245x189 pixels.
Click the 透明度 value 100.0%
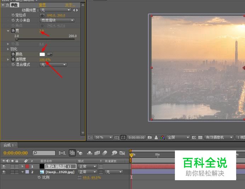point(45,60)
